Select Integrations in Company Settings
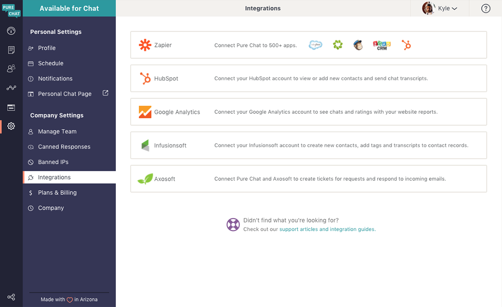The width and height of the screenshot is (502, 307). 69,177
